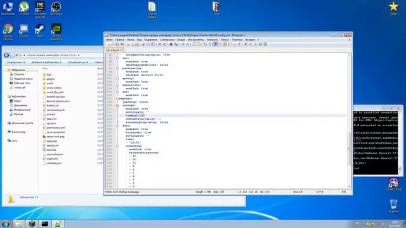Click the New file icon in Notepad++ toolbar
Viewport: 406px width, 228px height.
pos(108,44)
